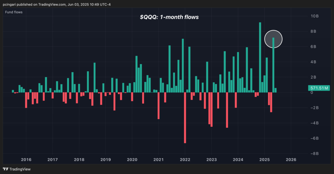Click the 2B price scale label
This screenshot has height=174, width=334.
[313, 77]
